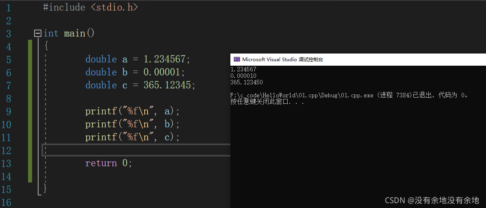Collapse the main() function fold toggle

(38, 33)
